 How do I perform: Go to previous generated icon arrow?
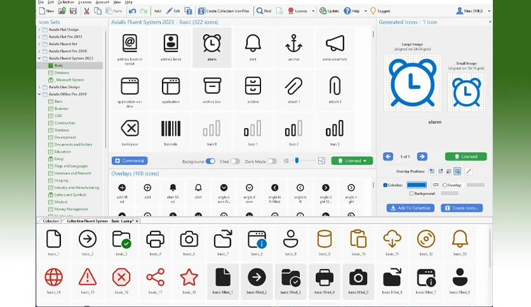pos(388,157)
